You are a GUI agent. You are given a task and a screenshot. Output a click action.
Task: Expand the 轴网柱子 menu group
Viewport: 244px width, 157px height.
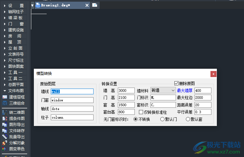(14, 12)
